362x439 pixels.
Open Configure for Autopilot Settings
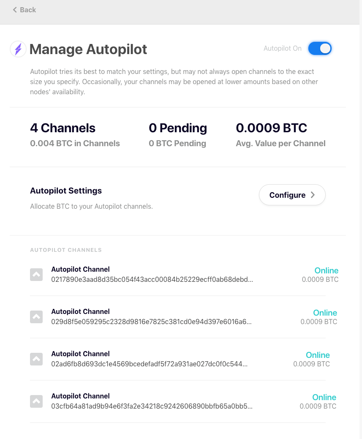(292, 195)
